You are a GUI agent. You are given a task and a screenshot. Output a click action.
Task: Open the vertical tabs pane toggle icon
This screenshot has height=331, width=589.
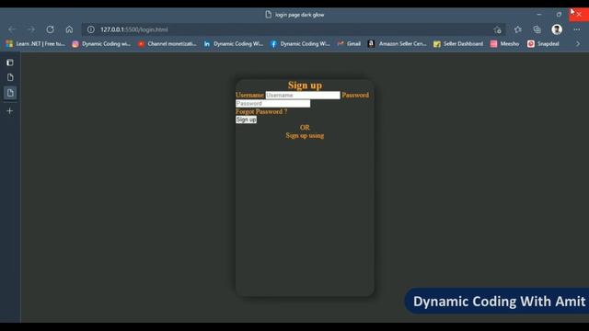point(10,63)
